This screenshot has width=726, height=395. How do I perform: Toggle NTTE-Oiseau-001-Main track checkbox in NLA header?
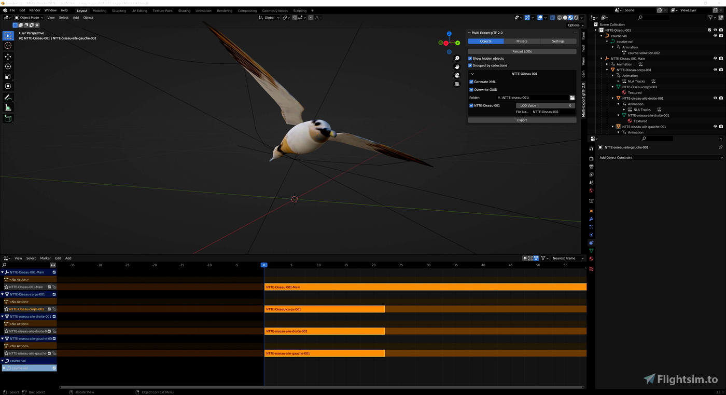click(54, 272)
